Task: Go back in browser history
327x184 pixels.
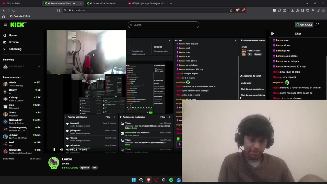Action: pos(4,10)
